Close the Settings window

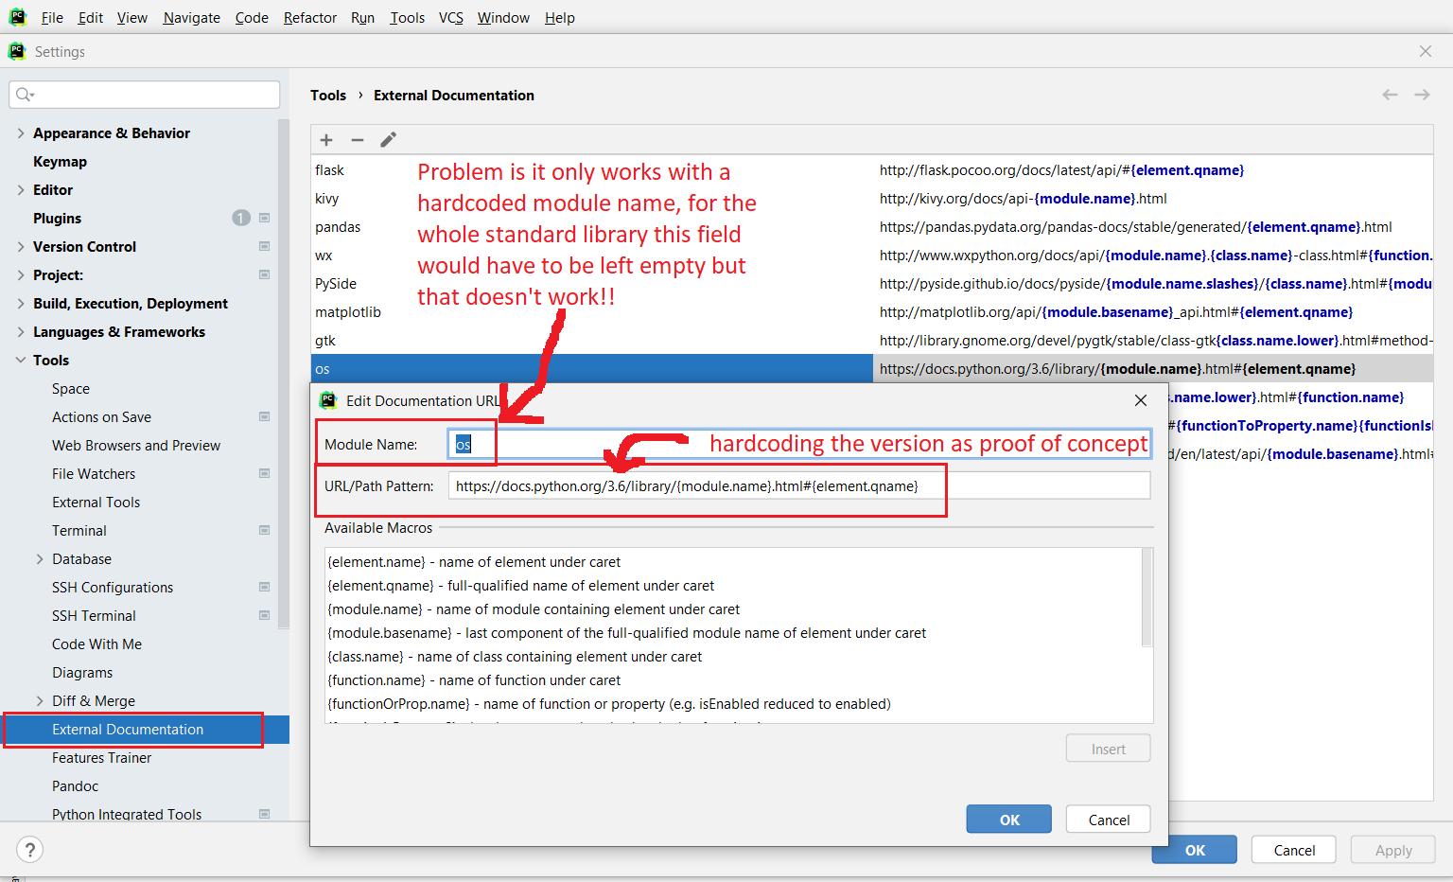pos(1426,51)
